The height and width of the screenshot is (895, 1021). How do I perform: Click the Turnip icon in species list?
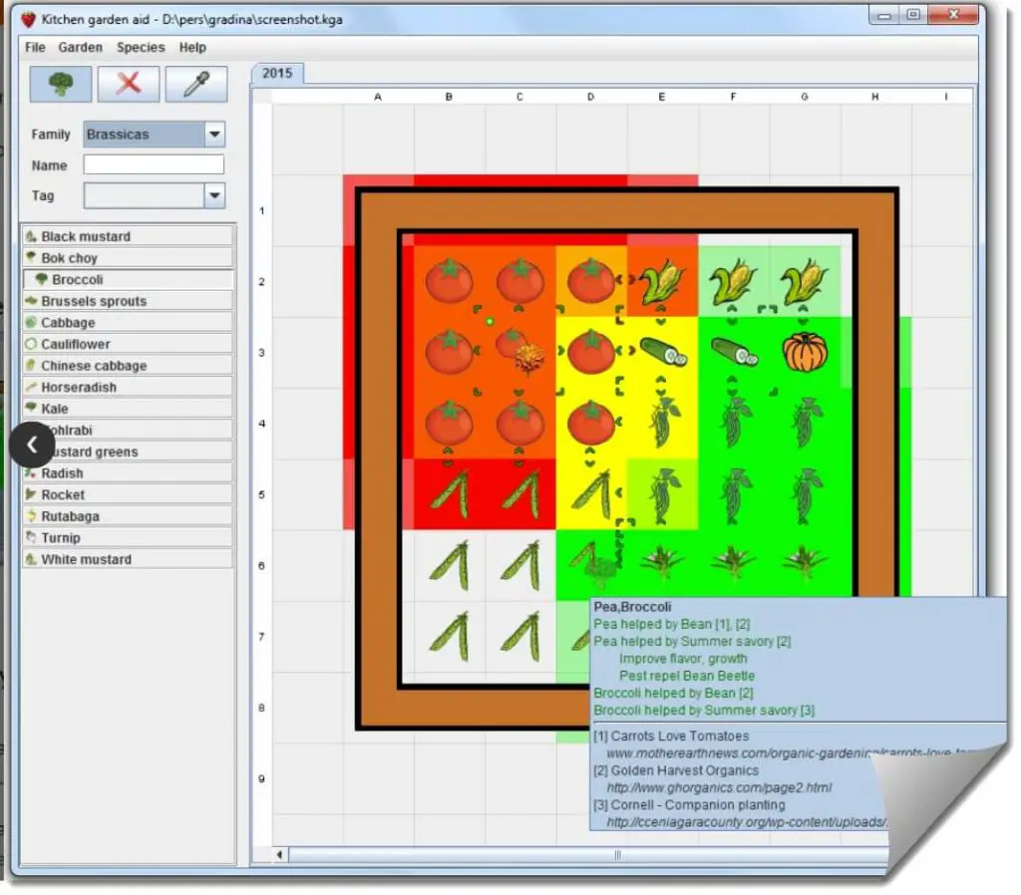pos(30,537)
